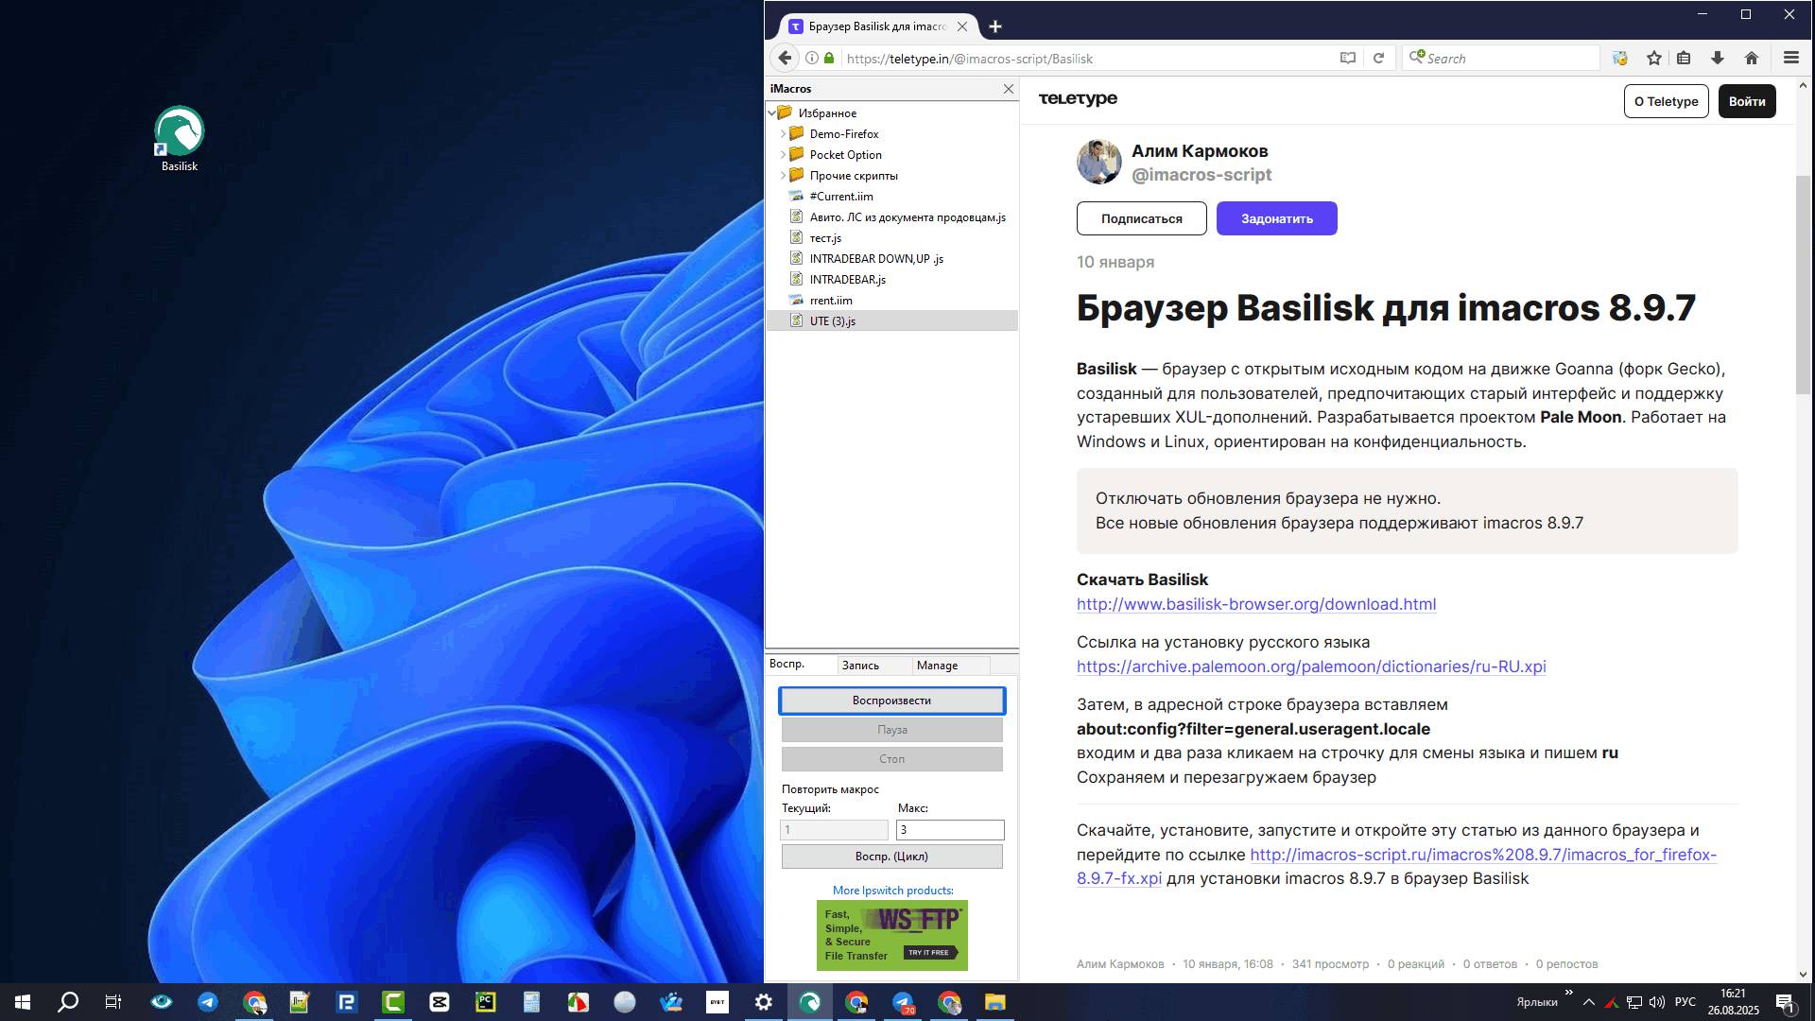Reload the current page
Screen dimensions: 1815x1021
1378,59
